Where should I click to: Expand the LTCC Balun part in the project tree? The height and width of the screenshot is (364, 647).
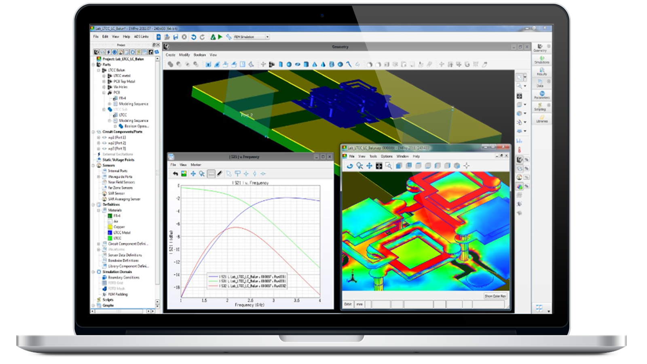[98, 70]
